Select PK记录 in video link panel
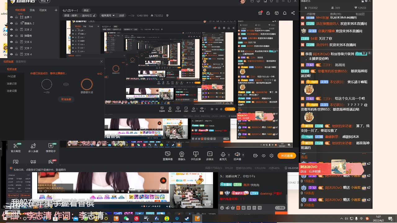The width and height of the screenshot is (397, 223). [x=12, y=76]
